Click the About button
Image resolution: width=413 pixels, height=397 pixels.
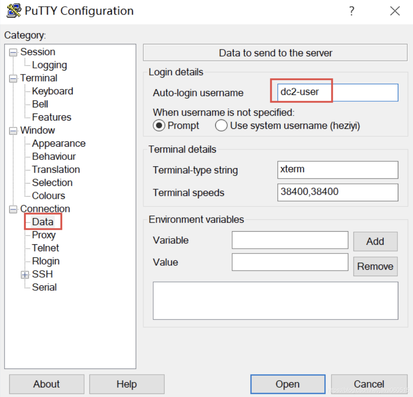[47, 384]
